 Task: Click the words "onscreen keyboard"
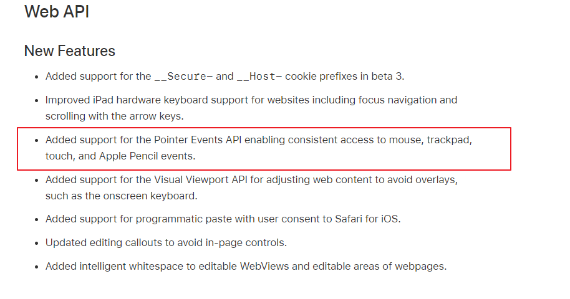[x=148, y=196]
